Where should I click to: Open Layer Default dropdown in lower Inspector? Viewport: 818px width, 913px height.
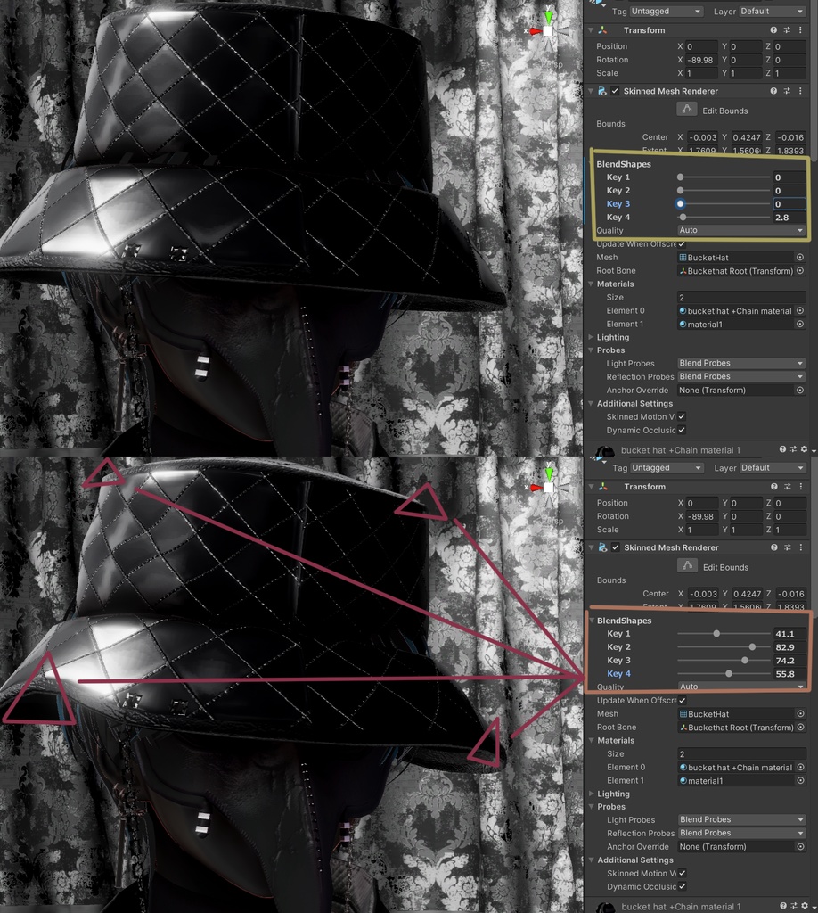click(773, 467)
